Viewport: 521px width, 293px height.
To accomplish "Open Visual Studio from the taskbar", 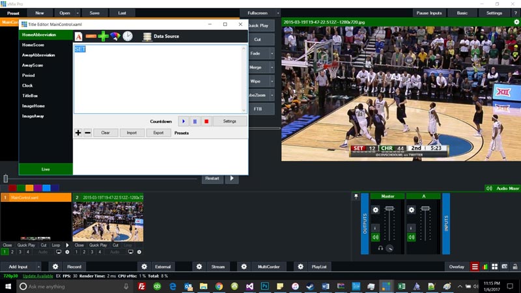I will tap(249, 286).
